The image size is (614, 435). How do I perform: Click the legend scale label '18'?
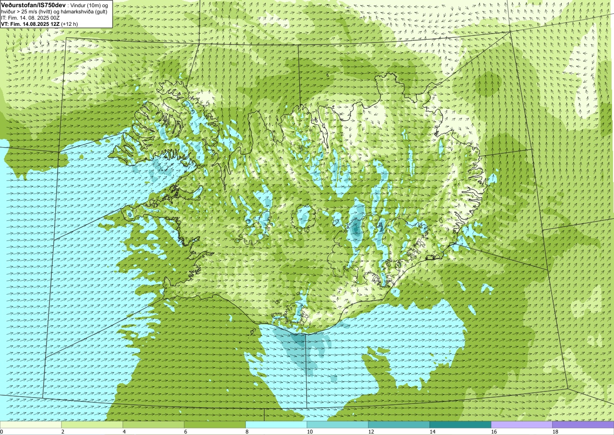click(x=555, y=432)
